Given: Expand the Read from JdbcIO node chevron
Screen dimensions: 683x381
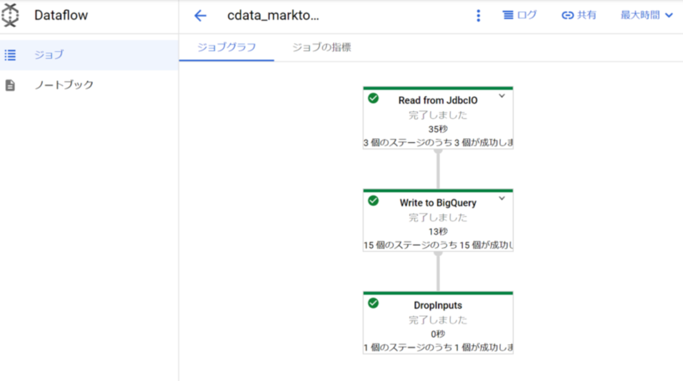Looking at the screenshot, I should click(x=501, y=96).
